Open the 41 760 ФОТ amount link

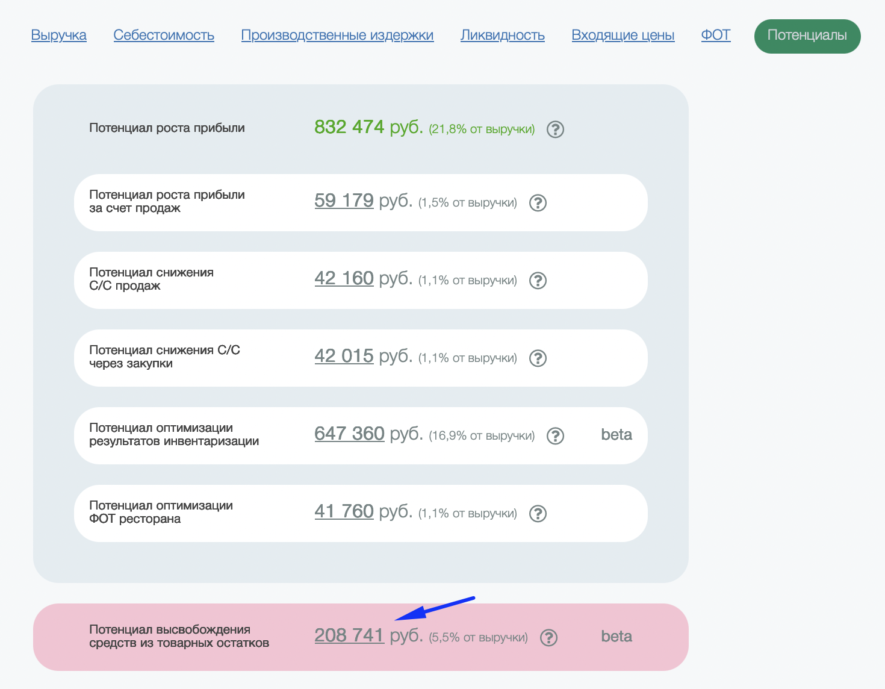[344, 511]
